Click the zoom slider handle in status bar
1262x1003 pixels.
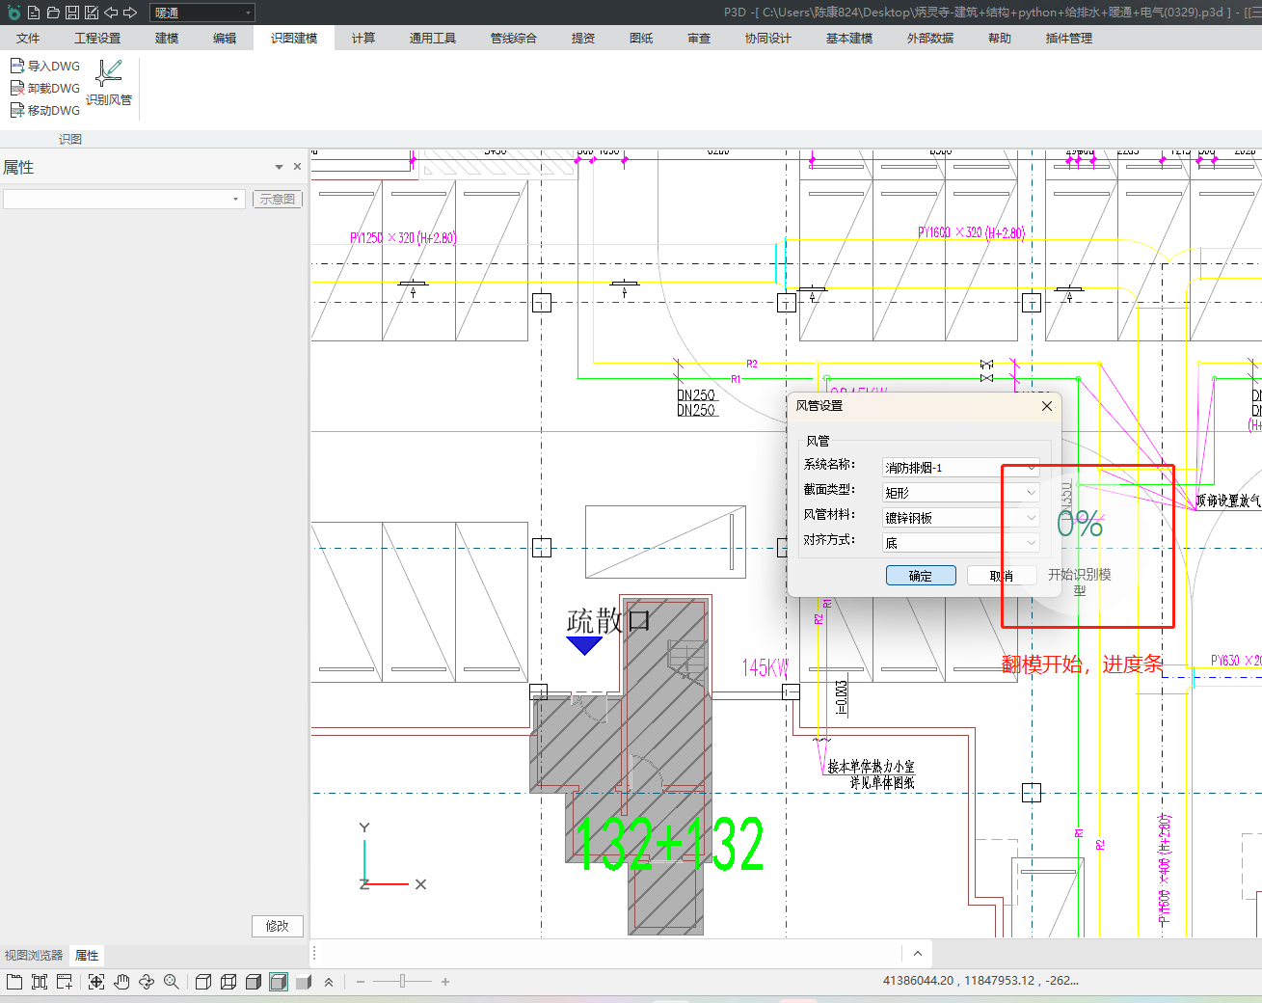(402, 982)
